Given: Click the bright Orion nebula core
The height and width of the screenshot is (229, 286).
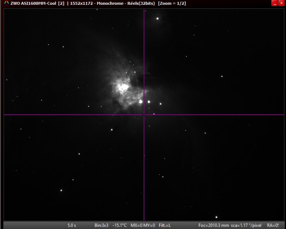Looking at the screenshot, I should pos(123,87).
